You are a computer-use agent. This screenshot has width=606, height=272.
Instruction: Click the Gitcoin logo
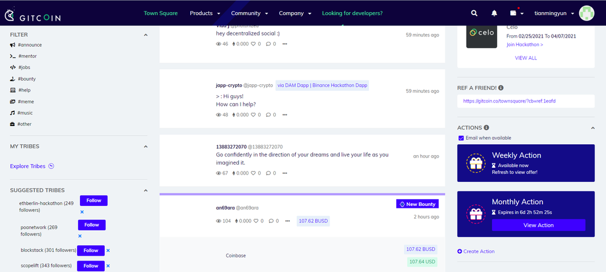pyautogui.click(x=33, y=16)
